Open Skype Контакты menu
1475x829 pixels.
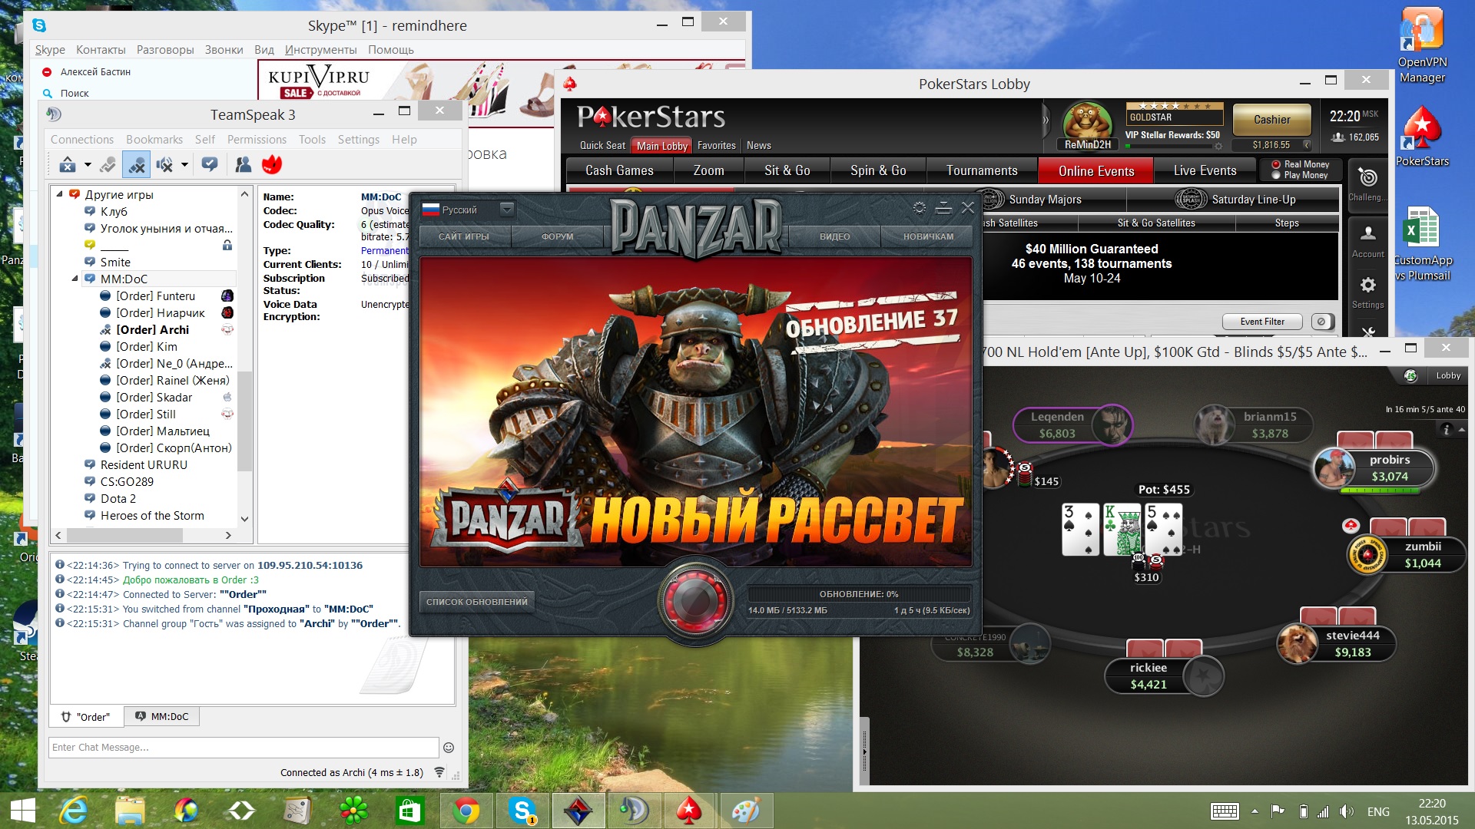(101, 50)
